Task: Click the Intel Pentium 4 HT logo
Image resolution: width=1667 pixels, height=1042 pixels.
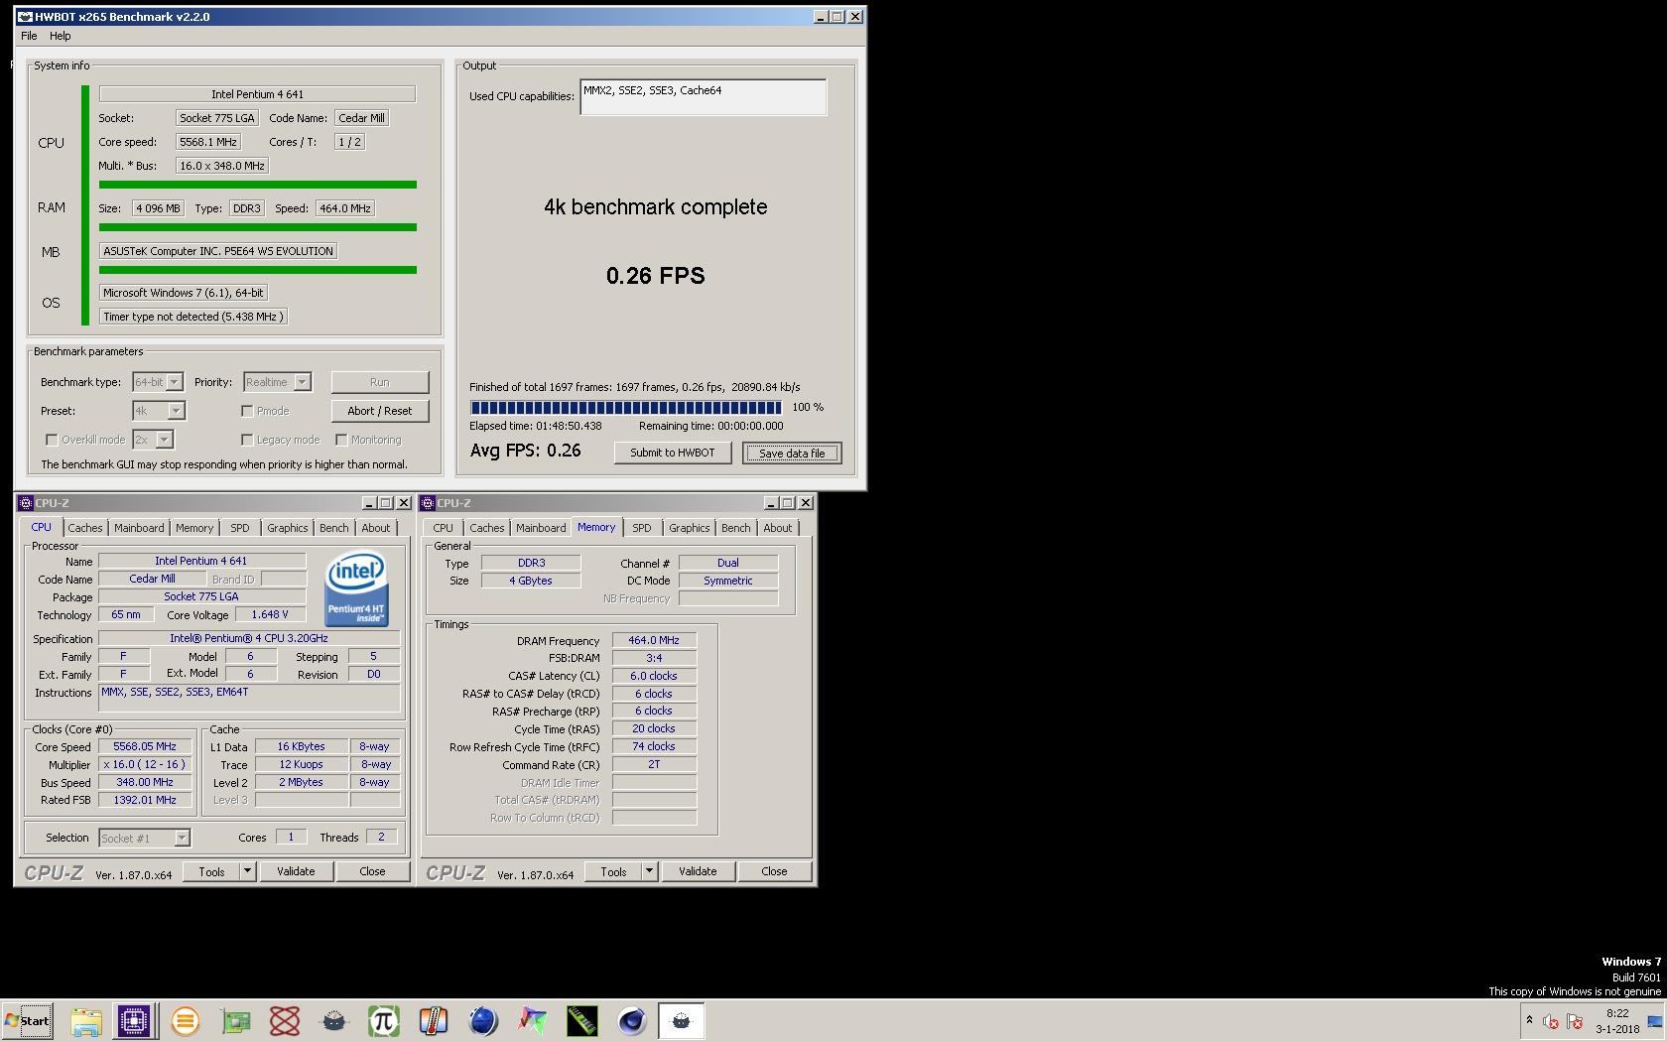Action: [x=356, y=588]
